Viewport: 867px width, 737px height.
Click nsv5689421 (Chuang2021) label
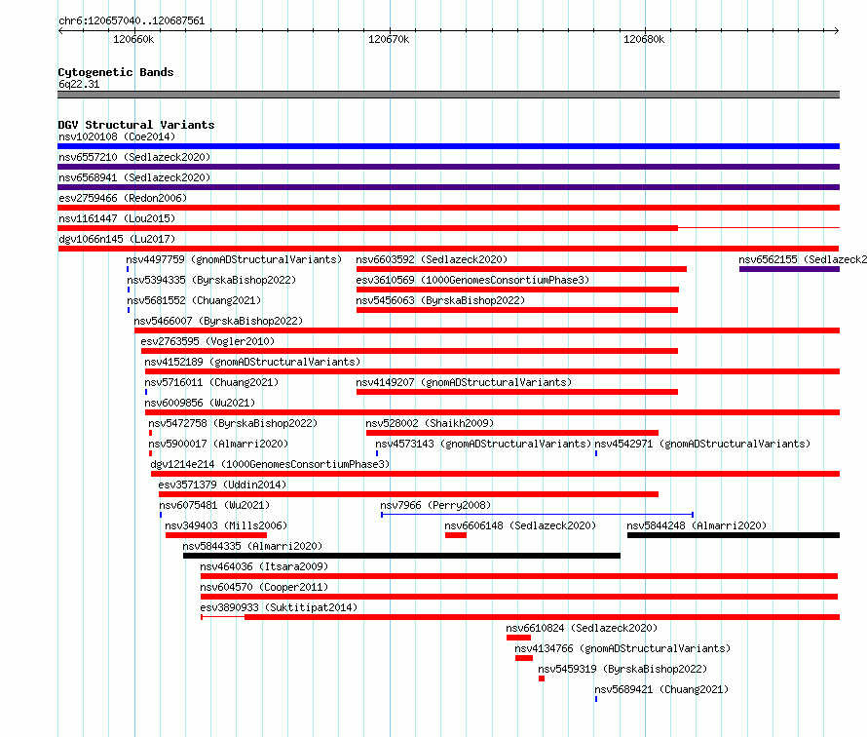pos(661,689)
